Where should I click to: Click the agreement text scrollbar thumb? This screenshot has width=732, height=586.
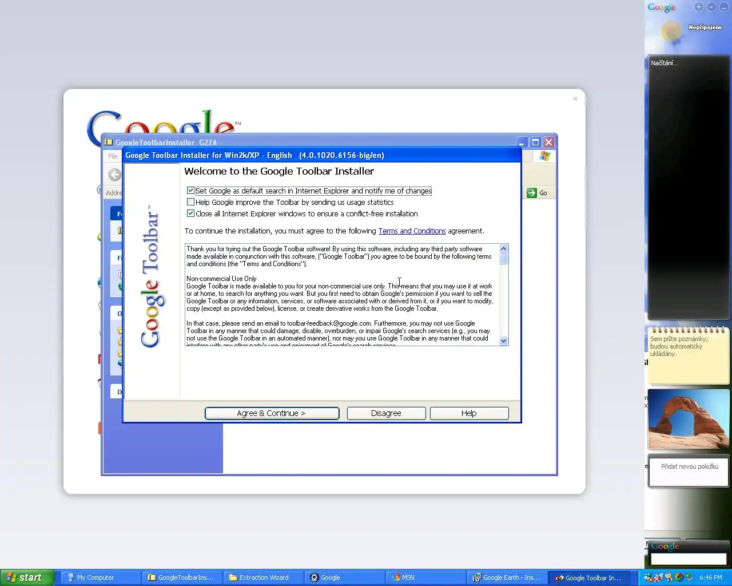504,258
